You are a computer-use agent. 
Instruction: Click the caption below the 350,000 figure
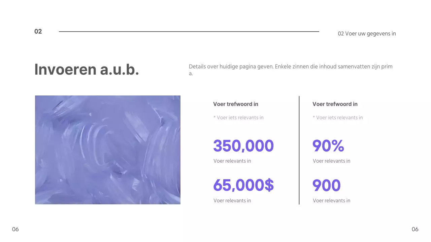pos(232,161)
